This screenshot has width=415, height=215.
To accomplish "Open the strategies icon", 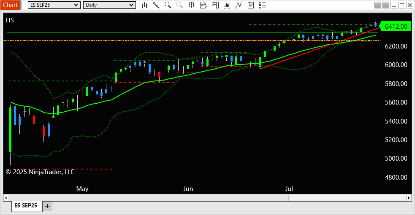I will pyautogui.click(x=251, y=5).
